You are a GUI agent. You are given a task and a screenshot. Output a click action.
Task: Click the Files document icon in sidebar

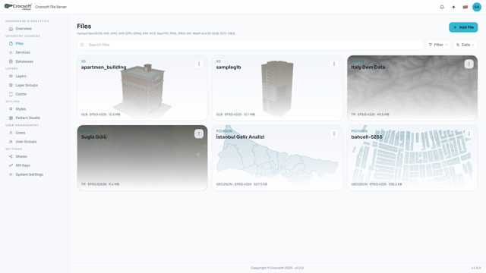tap(11, 44)
